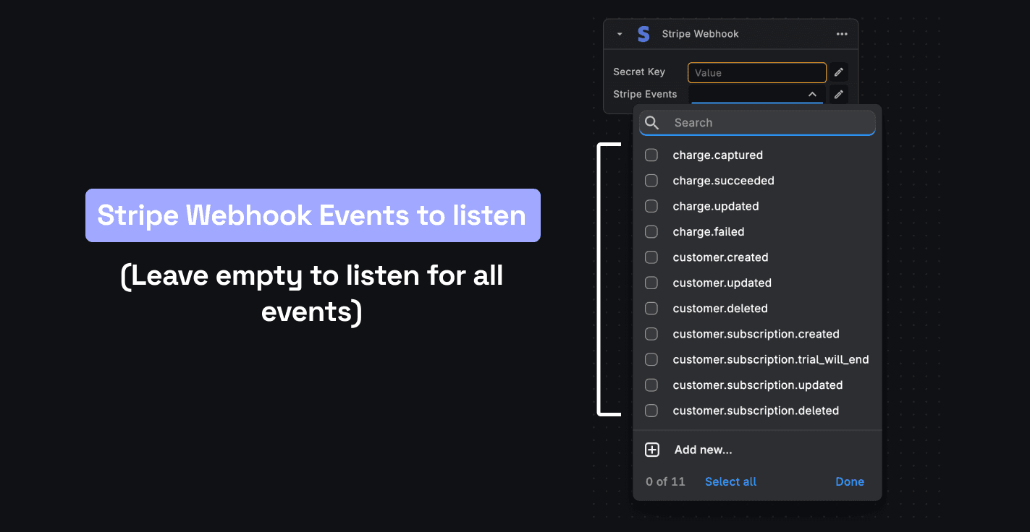Select the charge.succeeded list item

click(x=723, y=181)
